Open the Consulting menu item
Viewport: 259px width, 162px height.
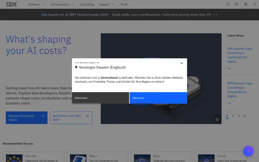(x=87, y=4)
